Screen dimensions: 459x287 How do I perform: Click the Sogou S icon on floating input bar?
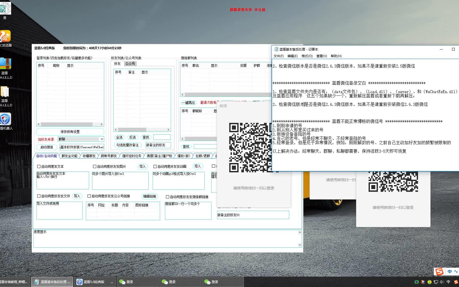[439, 272]
